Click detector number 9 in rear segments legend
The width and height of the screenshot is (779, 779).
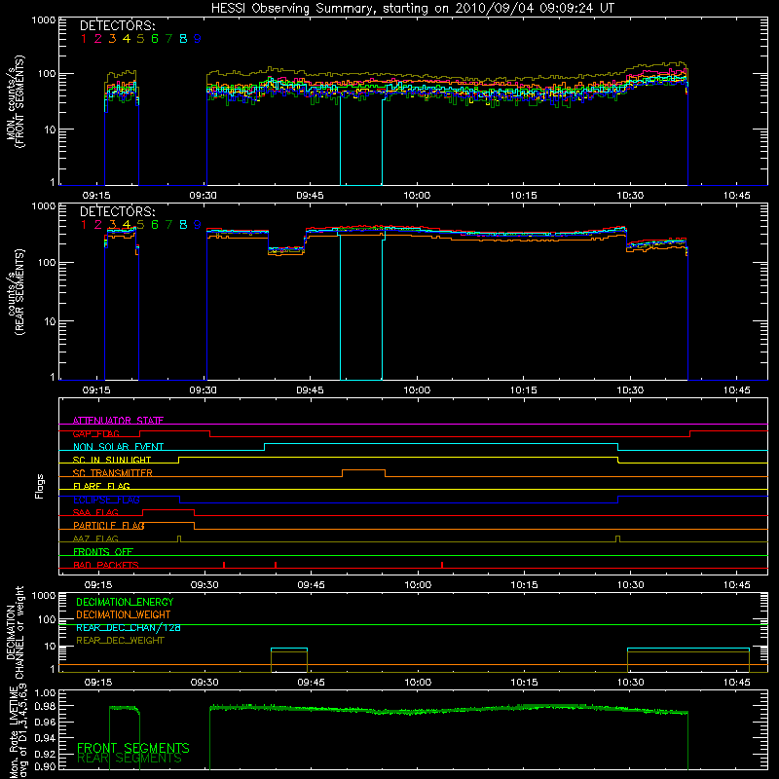(x=198, y=225)
